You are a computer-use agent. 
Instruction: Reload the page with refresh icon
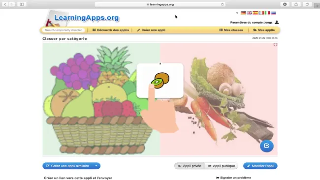click(223, 4)
